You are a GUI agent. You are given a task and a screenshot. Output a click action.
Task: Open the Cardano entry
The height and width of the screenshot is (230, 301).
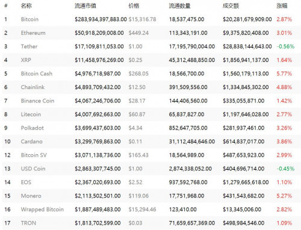[x=32, y=141]
